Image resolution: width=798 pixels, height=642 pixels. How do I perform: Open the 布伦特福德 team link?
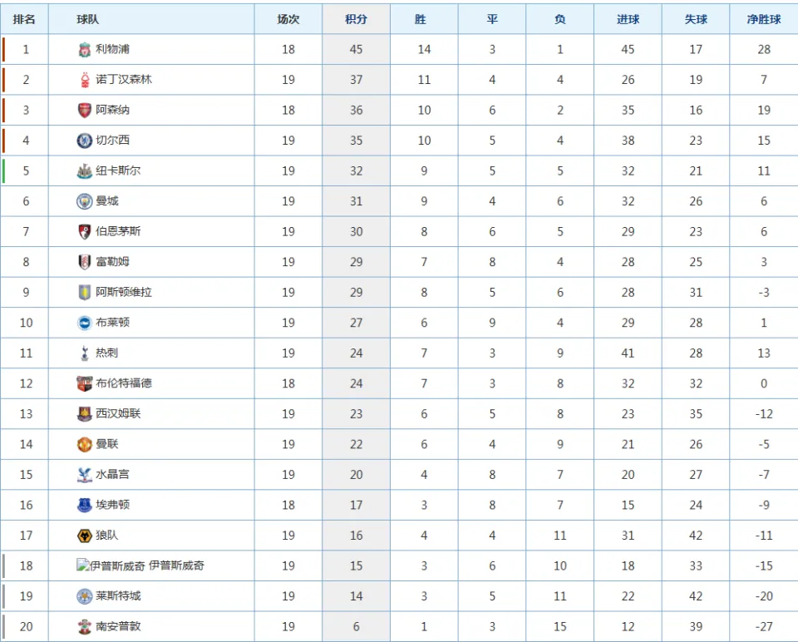[124, 383]
